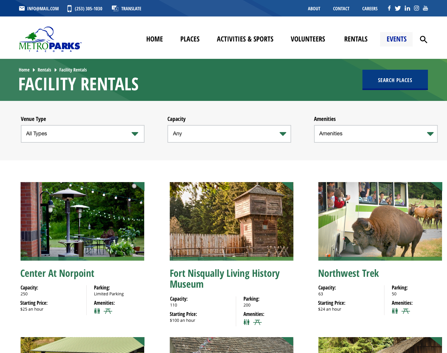Screen dimensions: 447x353
Task: Open the Northwest Trek bison photo
Action: [x=380, y=221]
